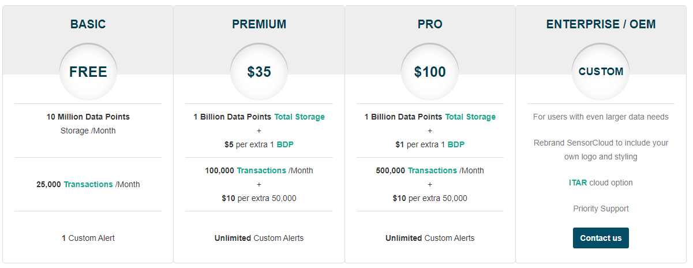This screenshot has width=693, height=268.
Task: Click the Priority Support text
Action: tap(601, 209)
